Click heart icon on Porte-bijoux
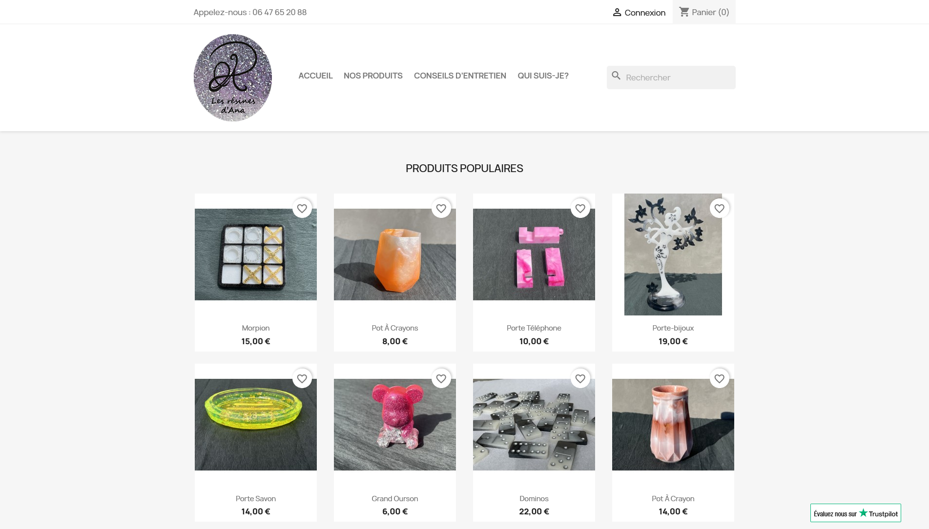Screen dimensions: 929x529 (x=720, y=209)
